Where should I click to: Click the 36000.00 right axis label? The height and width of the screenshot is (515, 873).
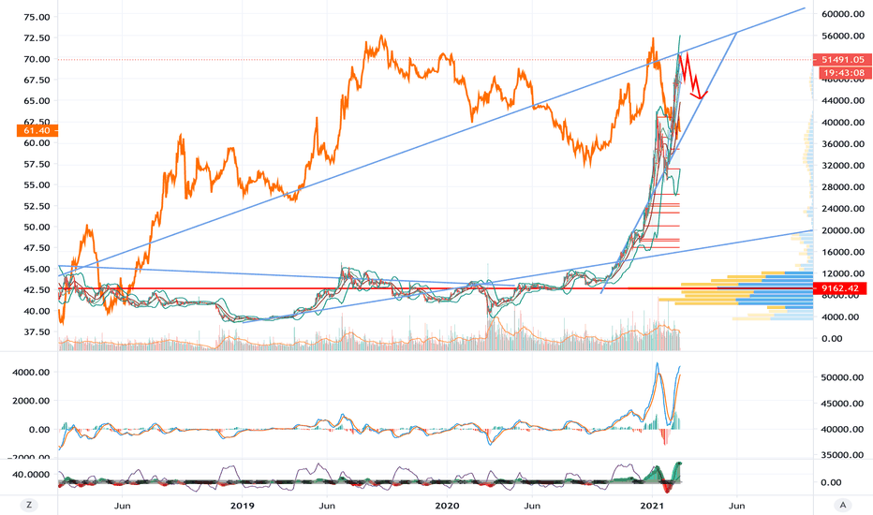tap(843, 143)
